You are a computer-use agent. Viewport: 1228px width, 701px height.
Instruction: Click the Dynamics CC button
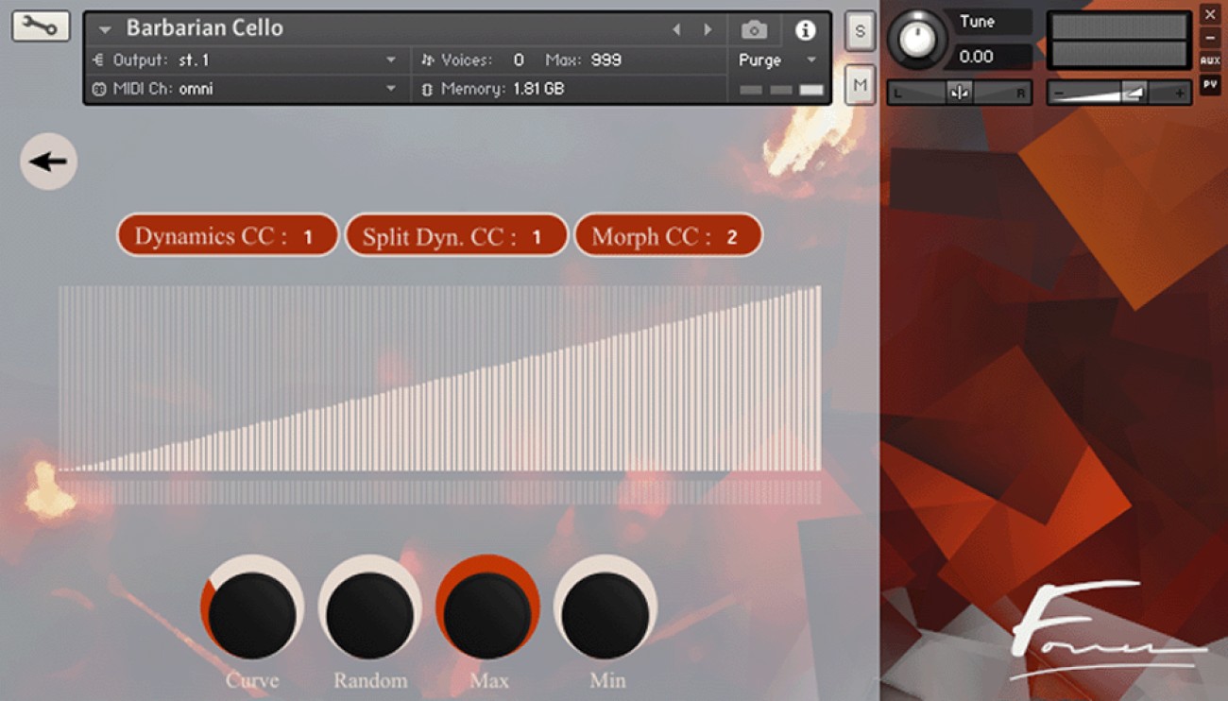[x=227, y=236]
